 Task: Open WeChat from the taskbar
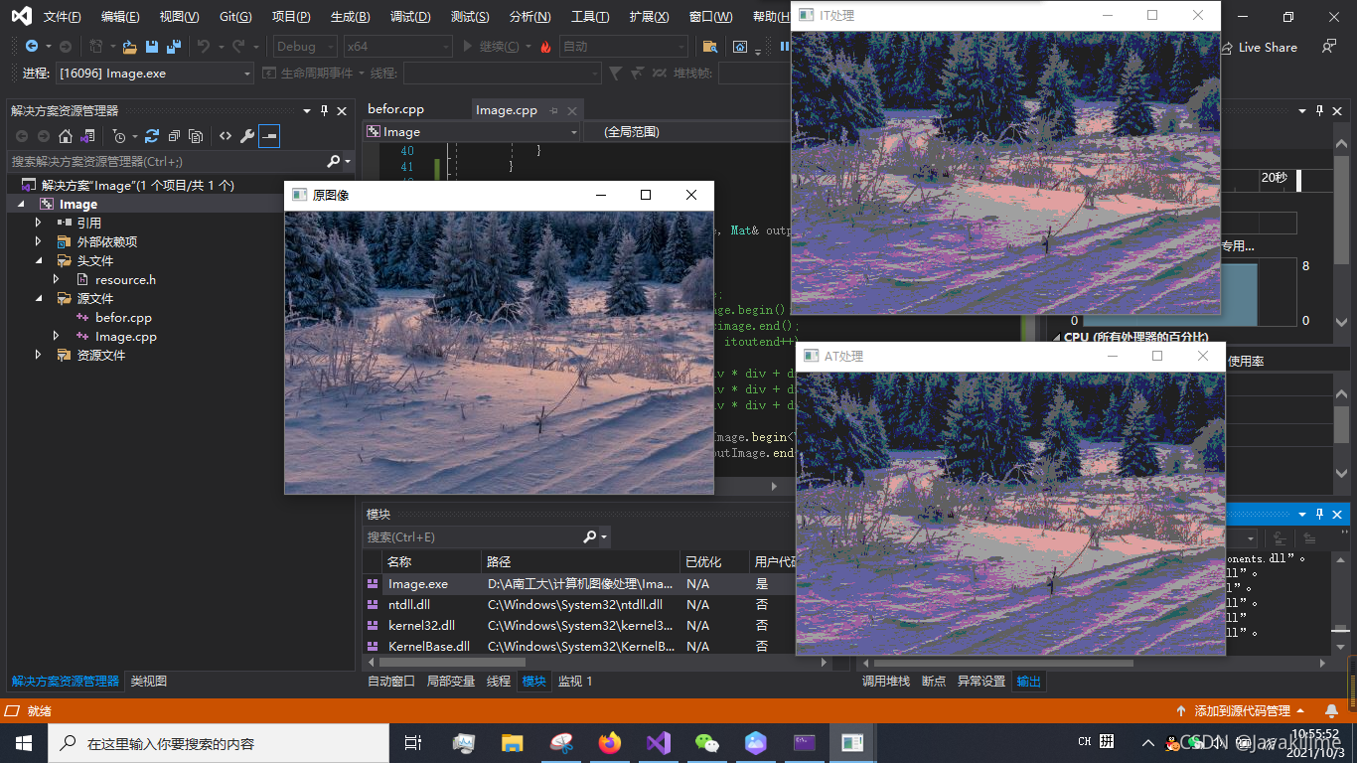coord(706,743)
